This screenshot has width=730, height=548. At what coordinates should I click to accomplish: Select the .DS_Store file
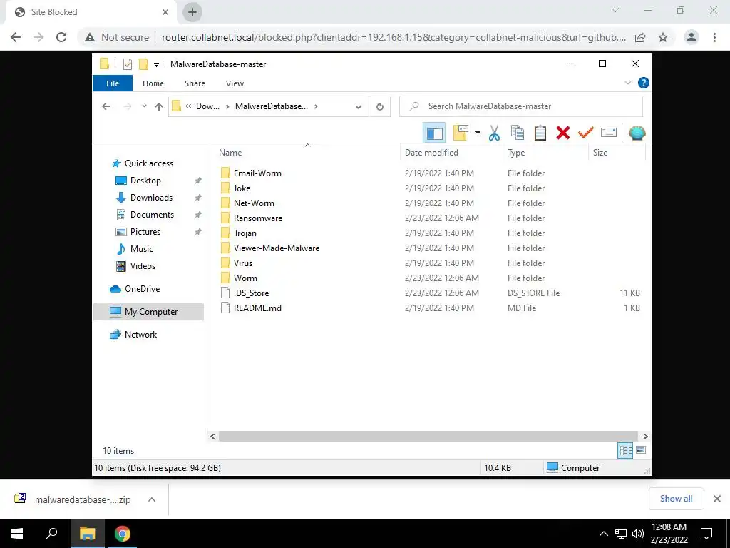251,293
